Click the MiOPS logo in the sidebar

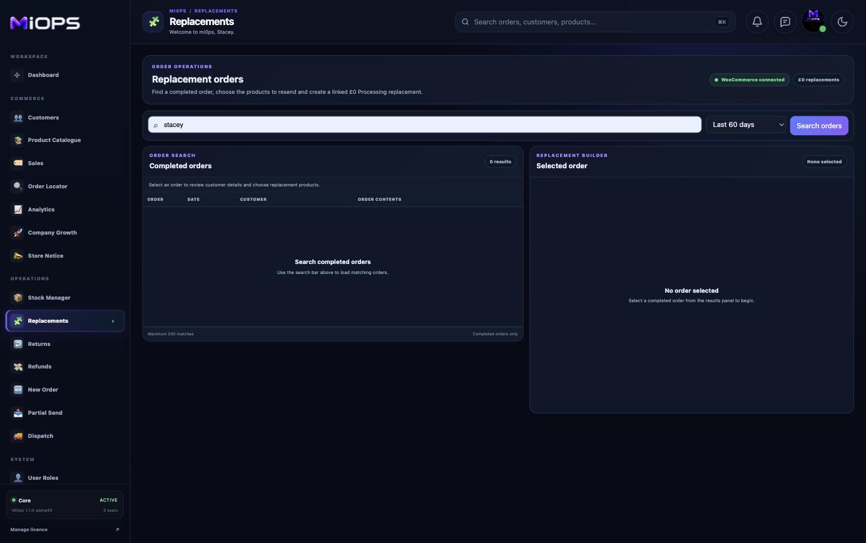pos(45,23)
